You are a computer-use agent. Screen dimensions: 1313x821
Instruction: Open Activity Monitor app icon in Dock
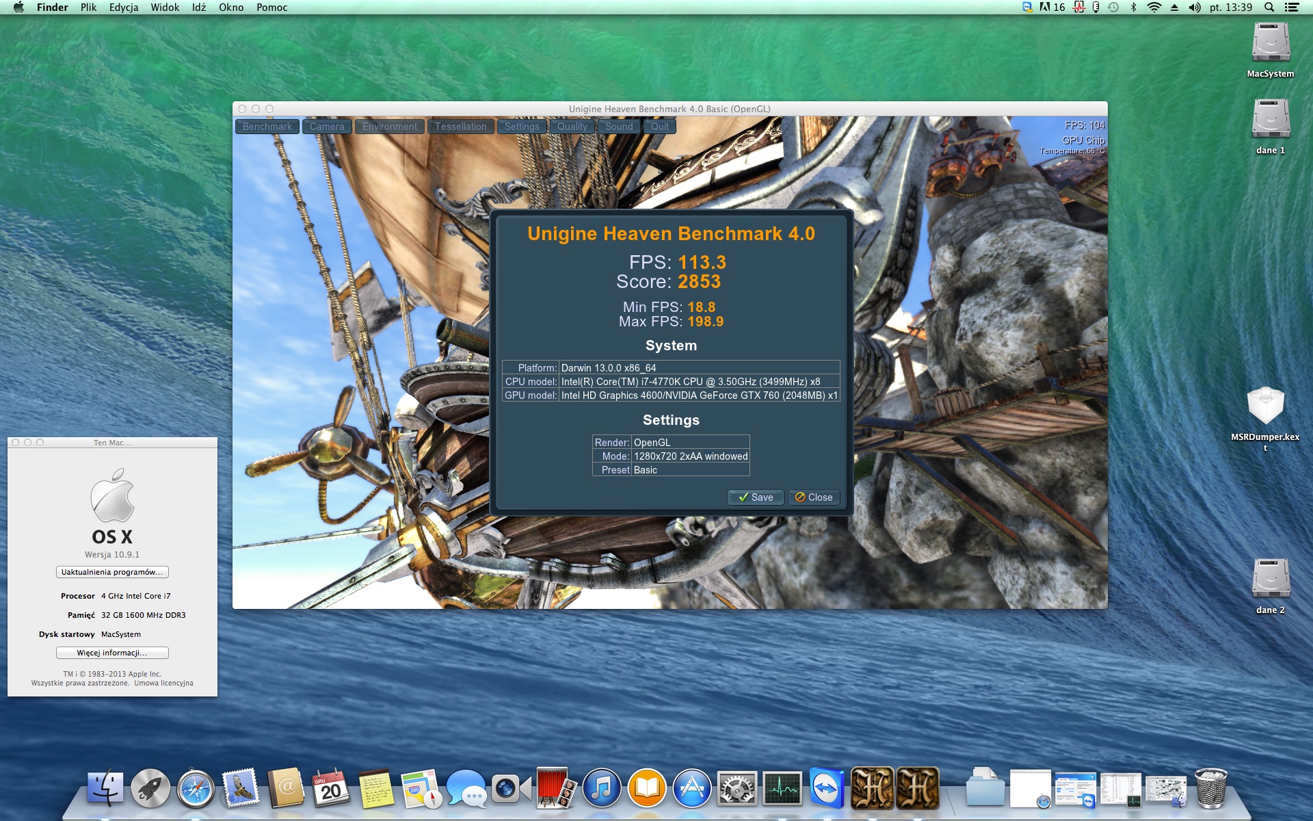tap(782, 788)
